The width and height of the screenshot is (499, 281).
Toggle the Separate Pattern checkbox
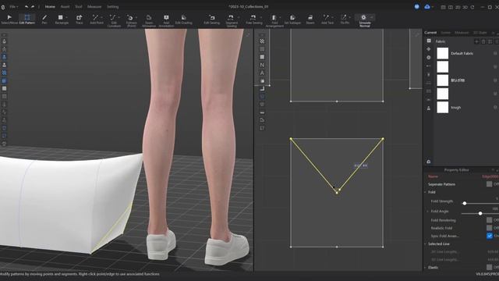pyautogui.click(x=489, y=184)
